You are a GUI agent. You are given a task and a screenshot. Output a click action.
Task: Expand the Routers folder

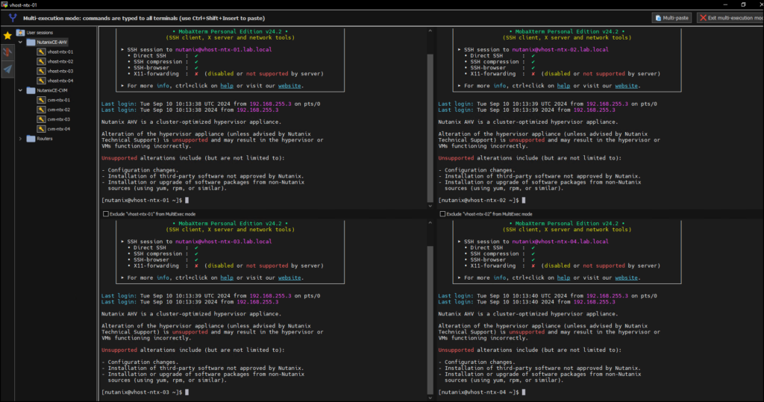20,139
